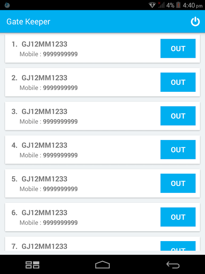
Task: Tap the 4:40 pm clock
Action: (193, 5)
